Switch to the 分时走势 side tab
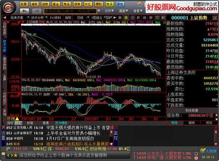The image size is (219, 161). [x=5, y=28]
